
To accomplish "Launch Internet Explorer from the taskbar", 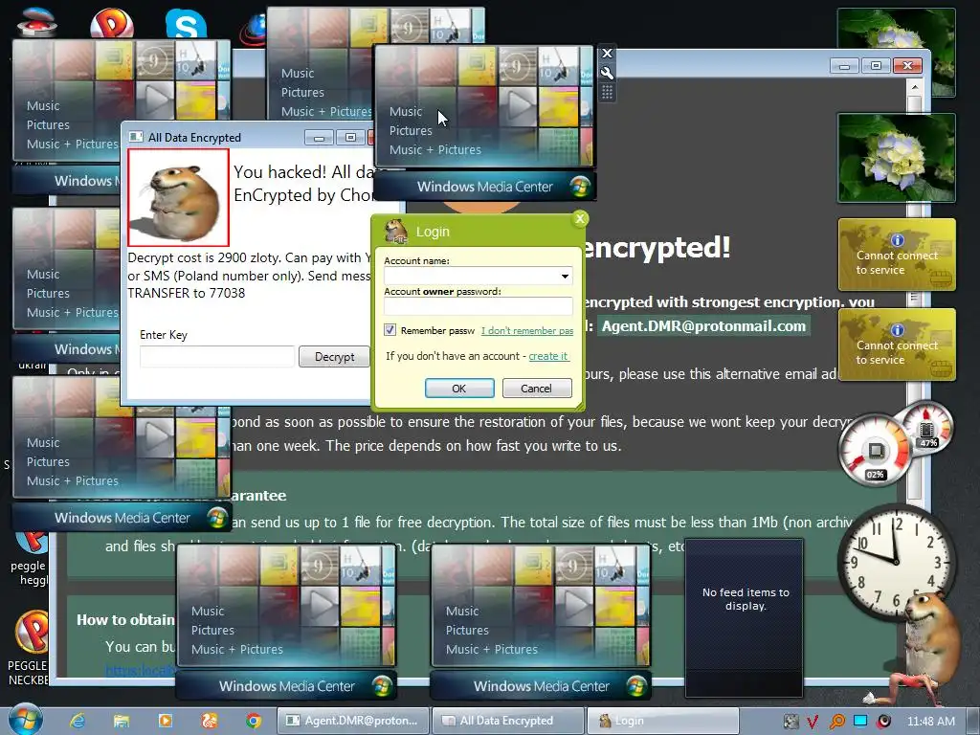I will pos(78,721).
